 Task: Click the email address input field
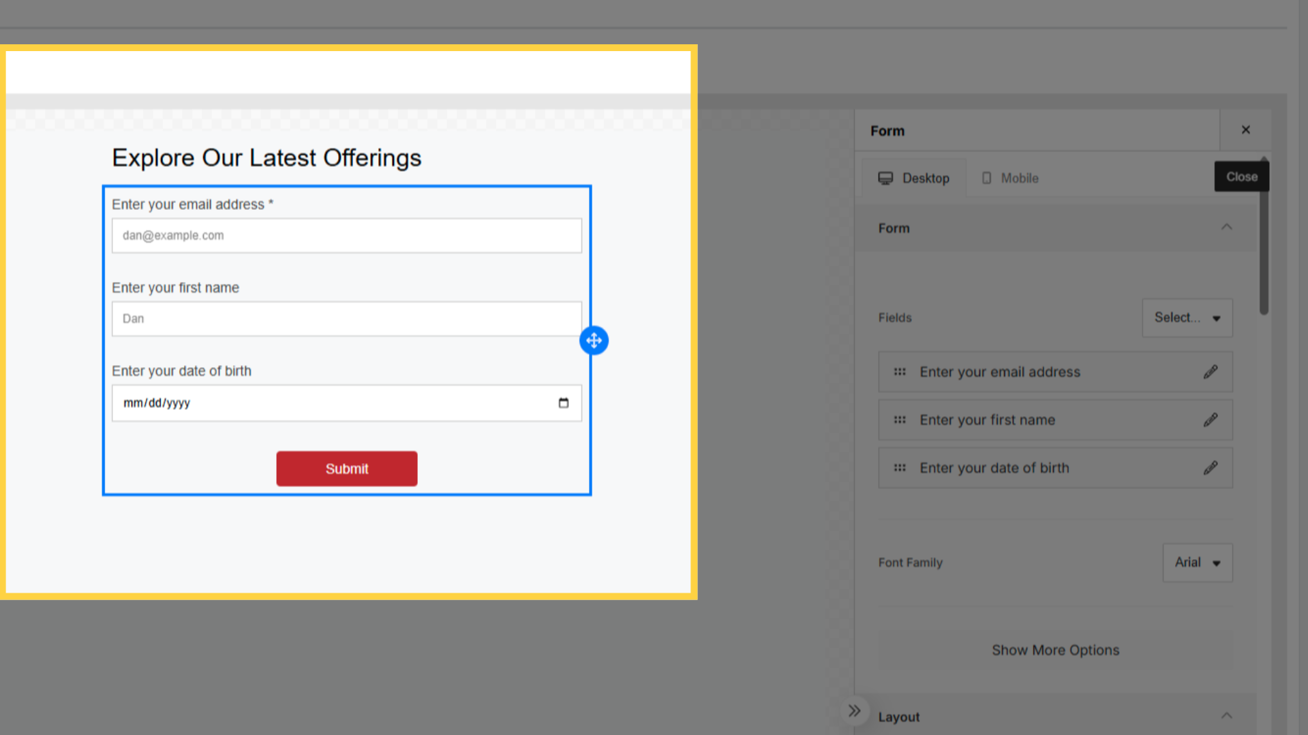[346, 236]
